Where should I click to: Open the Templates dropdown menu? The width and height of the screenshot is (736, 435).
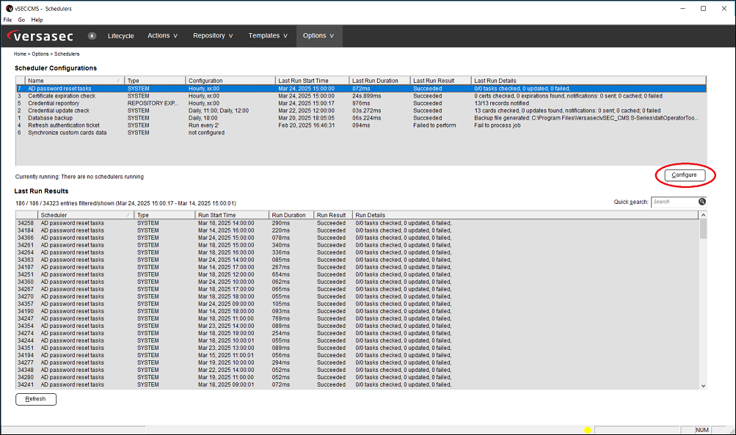click(x=268, y=36)
